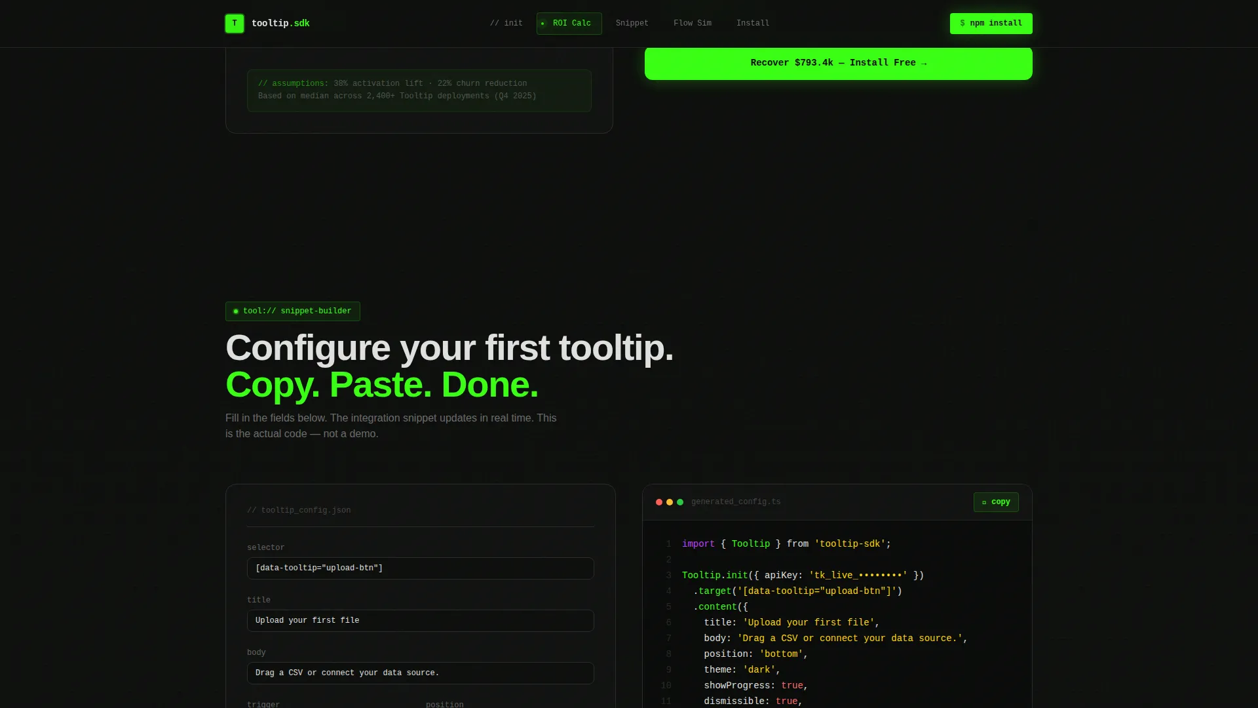Go to the // init nav item
Viewport: 1258px width, 708px height.
pyautogui.click(x=506, y=24)
